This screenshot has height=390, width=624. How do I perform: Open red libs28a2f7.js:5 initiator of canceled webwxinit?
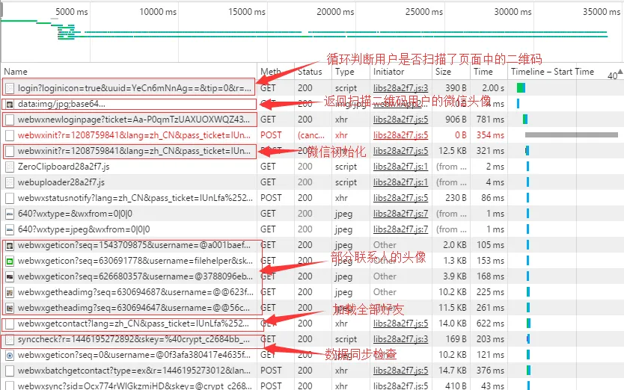pos(400,135)
